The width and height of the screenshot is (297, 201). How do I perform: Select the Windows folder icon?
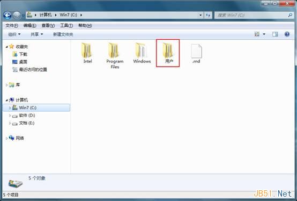click(x=142, y=51)
